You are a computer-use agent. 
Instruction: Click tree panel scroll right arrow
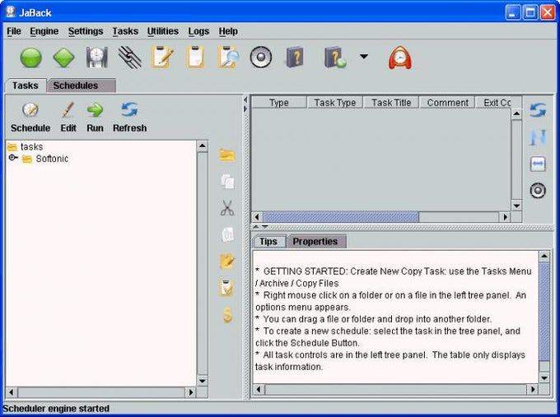click(190, 392)
